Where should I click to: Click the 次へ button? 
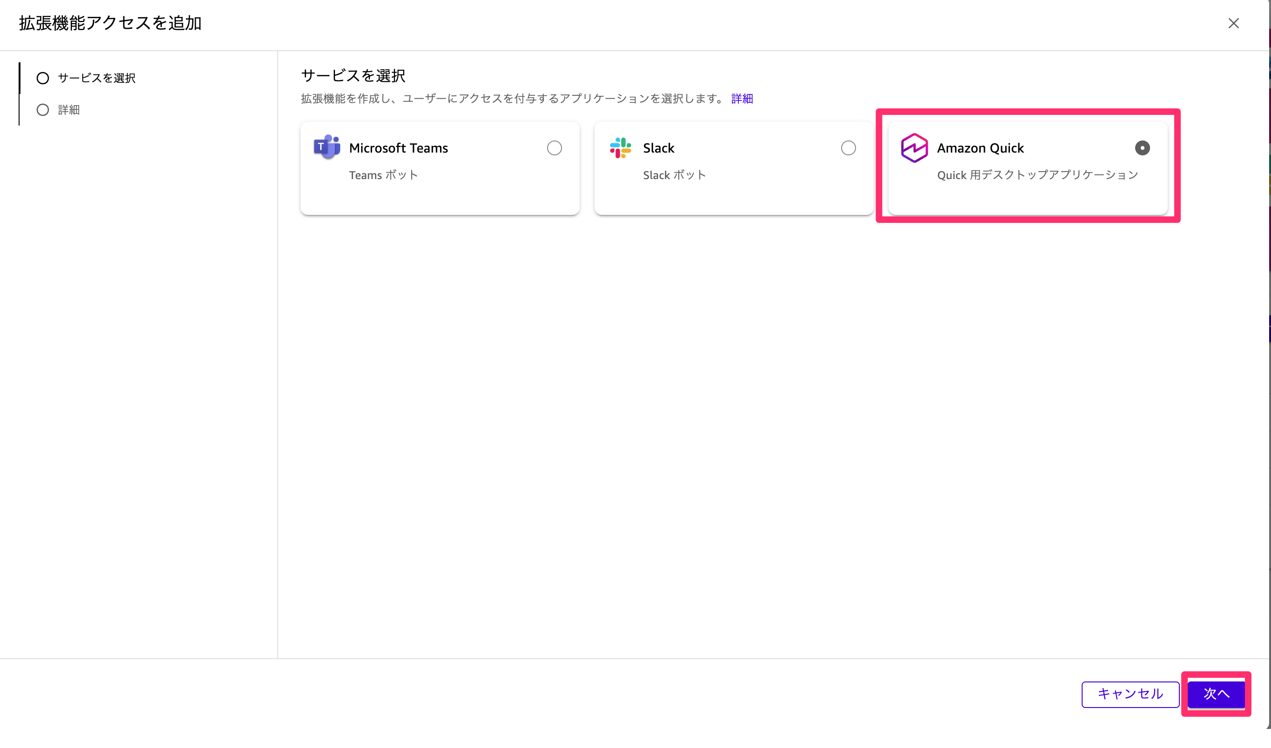click(1217, 694)
